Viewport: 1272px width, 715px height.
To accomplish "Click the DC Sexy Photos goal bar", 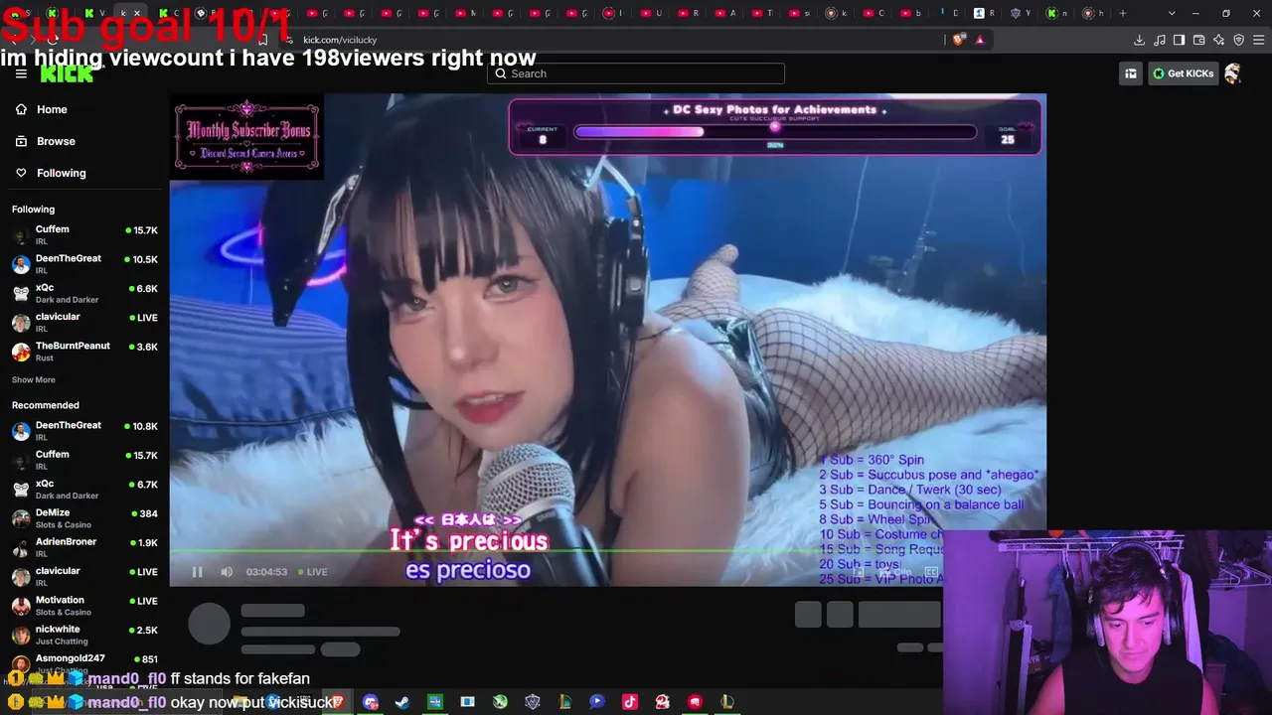I will (x=775, y=127).
